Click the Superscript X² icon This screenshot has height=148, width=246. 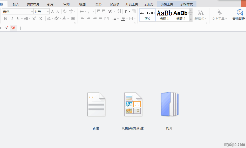[x=34, y=19]
